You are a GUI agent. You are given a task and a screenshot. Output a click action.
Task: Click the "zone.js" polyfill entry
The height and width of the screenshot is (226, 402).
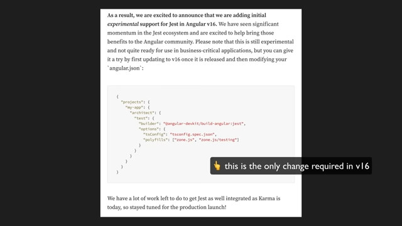pyautogui.click(x=184, y=139)
